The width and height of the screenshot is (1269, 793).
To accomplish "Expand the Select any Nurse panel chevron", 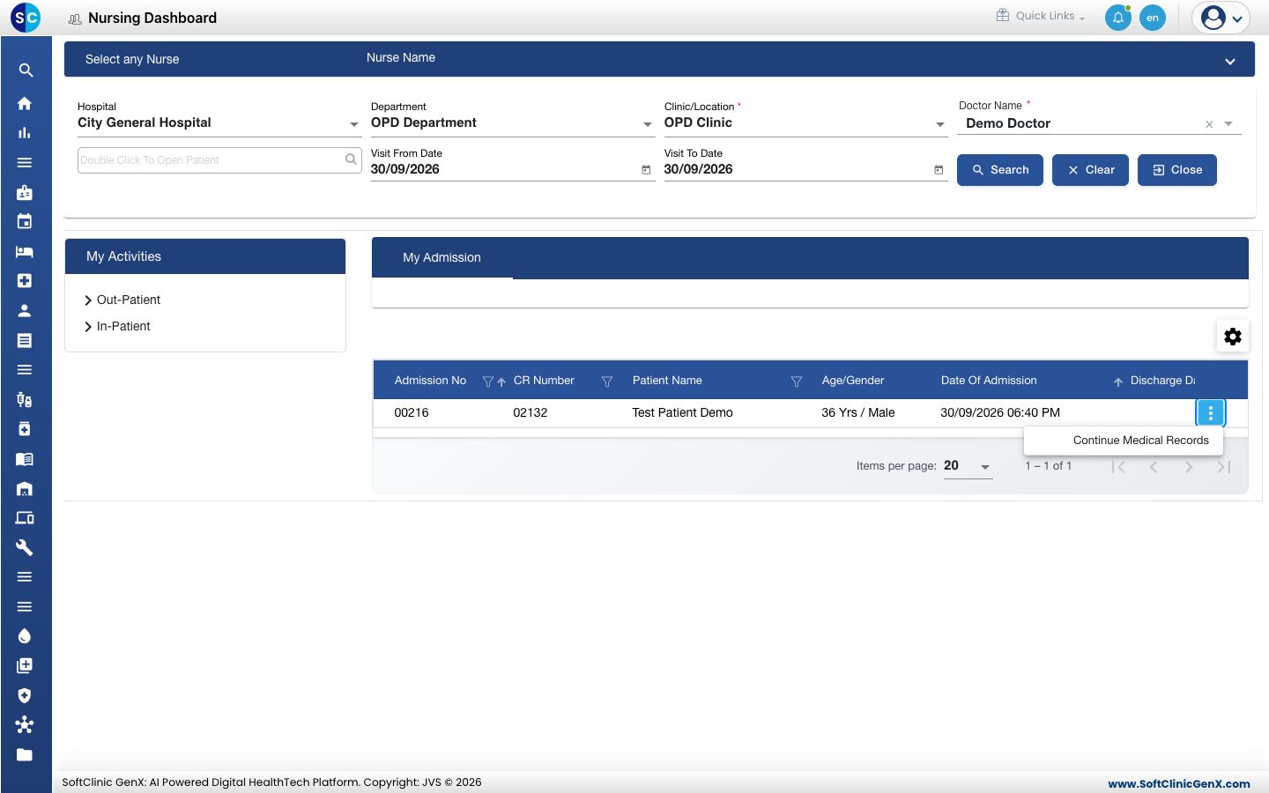I will (x=1230, y=62).
